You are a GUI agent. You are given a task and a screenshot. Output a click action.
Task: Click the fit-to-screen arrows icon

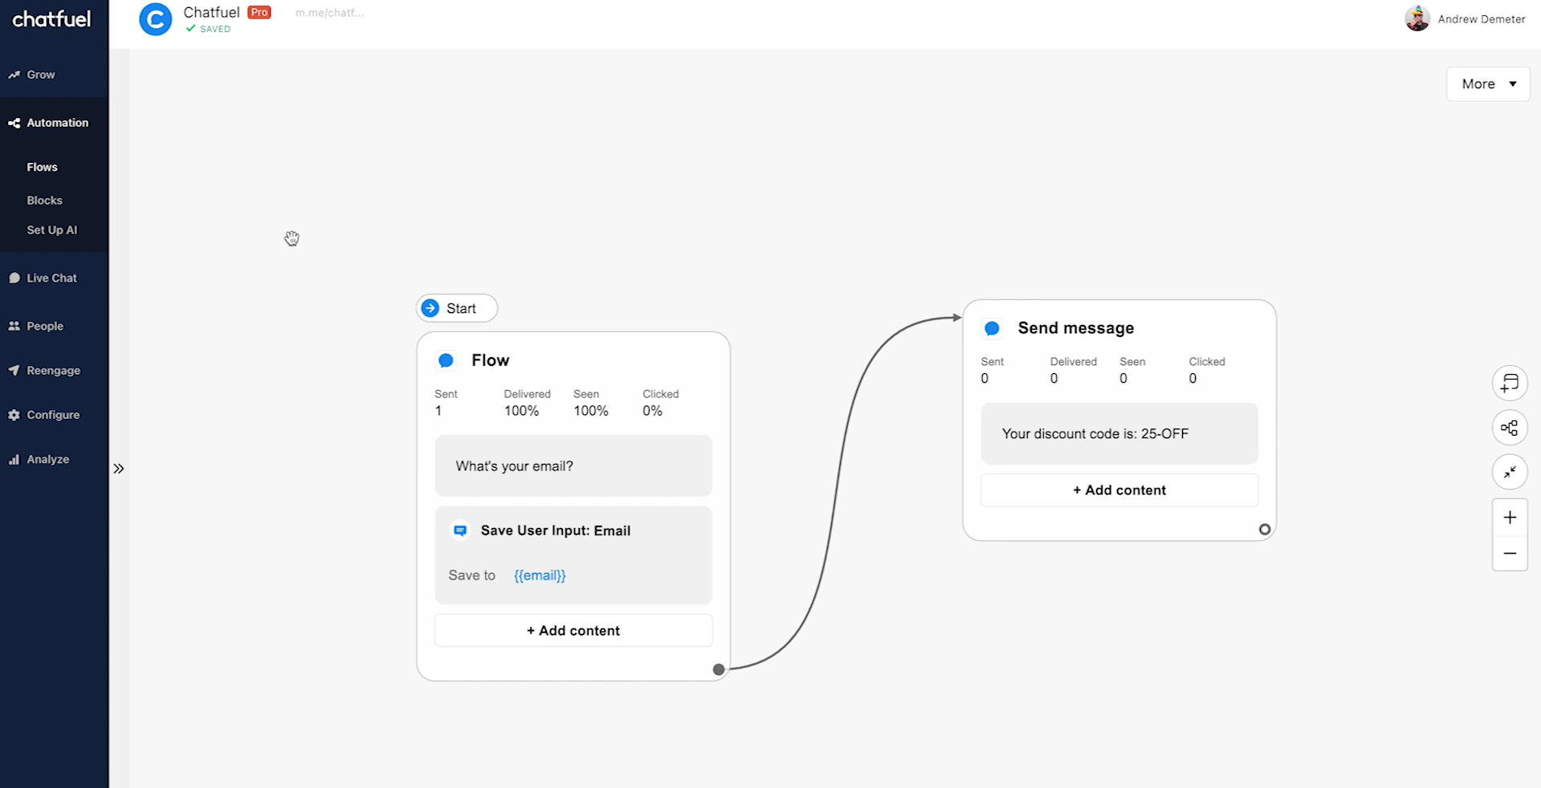click(x=1510, y=472)
